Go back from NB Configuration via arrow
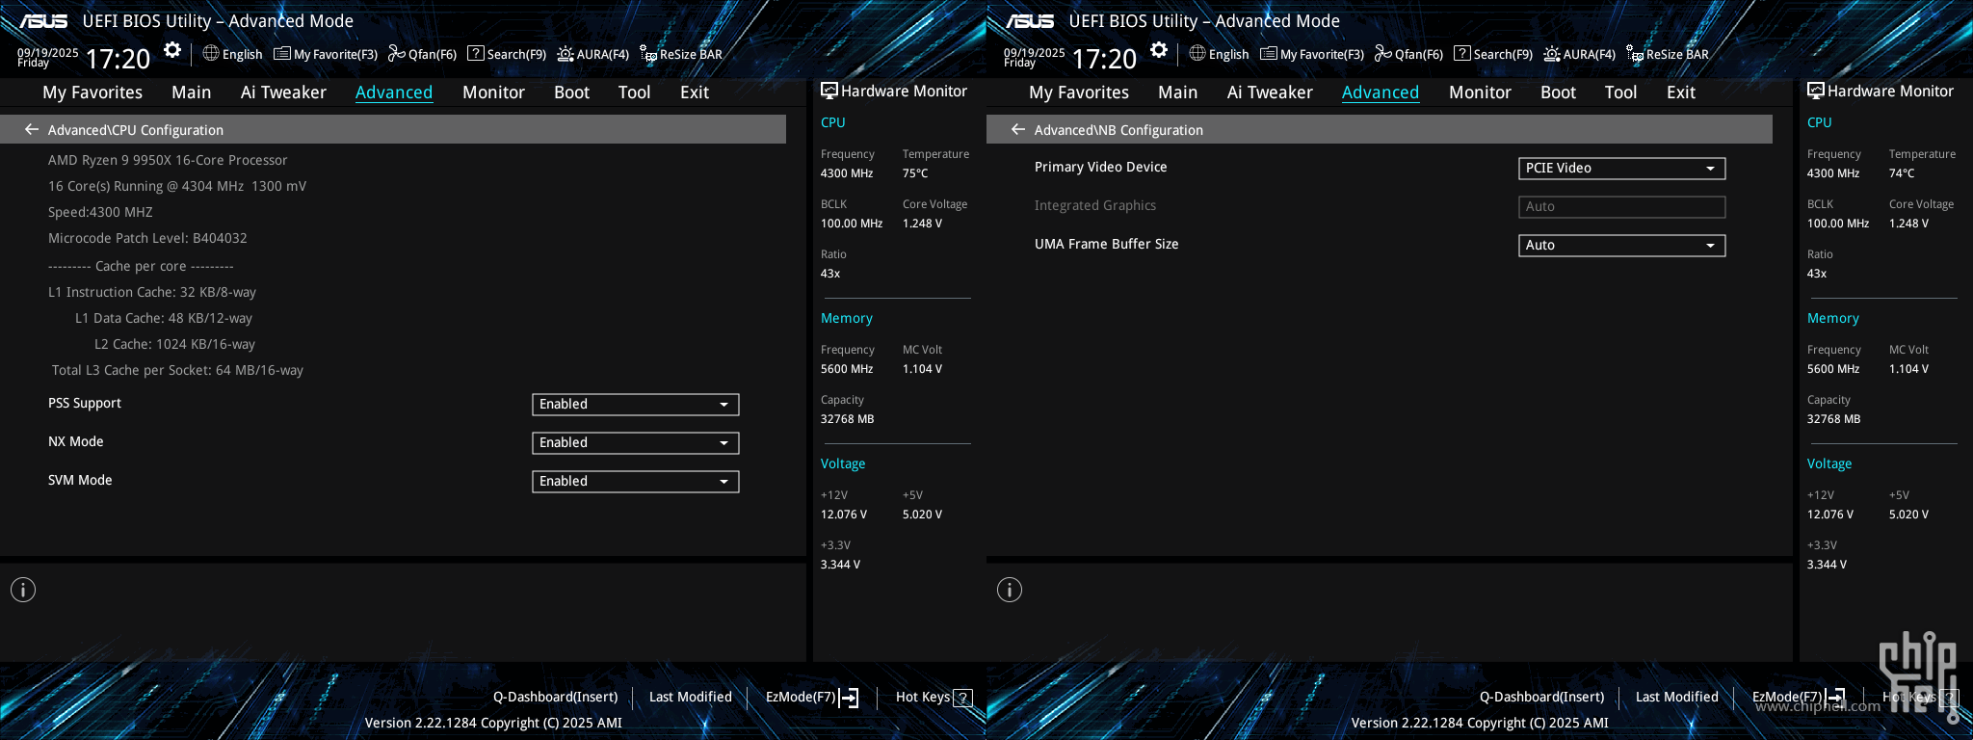This screenshot has height=740, width=1973. pos(1018,129)
